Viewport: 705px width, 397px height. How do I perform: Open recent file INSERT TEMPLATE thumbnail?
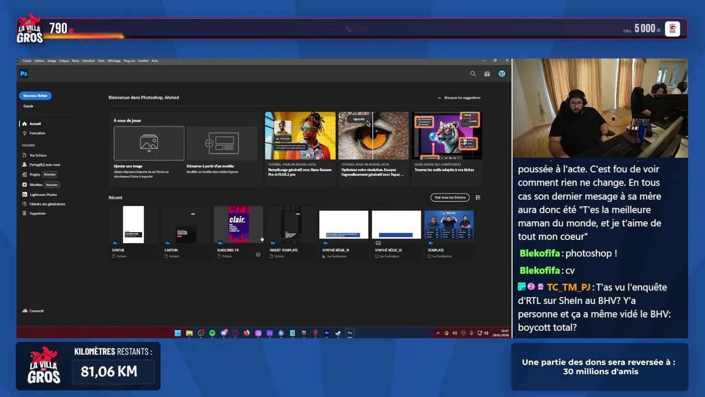[291, 225]
